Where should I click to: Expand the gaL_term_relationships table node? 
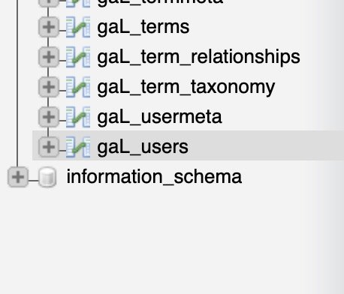[49, 57]
